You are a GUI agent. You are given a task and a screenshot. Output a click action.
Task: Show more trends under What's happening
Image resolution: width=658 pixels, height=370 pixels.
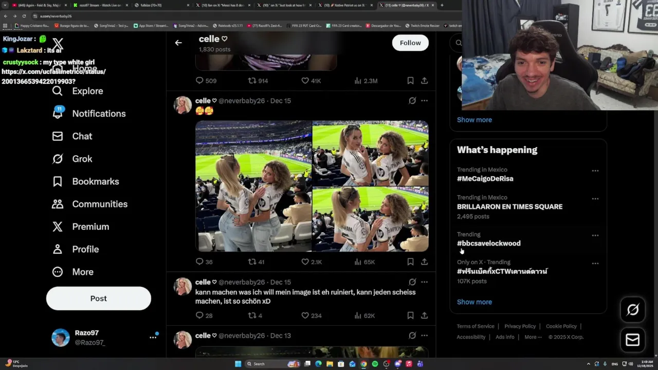pyautogui.click(x=474, y=302)
